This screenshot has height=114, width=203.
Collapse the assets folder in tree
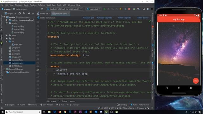coord(7,23)
